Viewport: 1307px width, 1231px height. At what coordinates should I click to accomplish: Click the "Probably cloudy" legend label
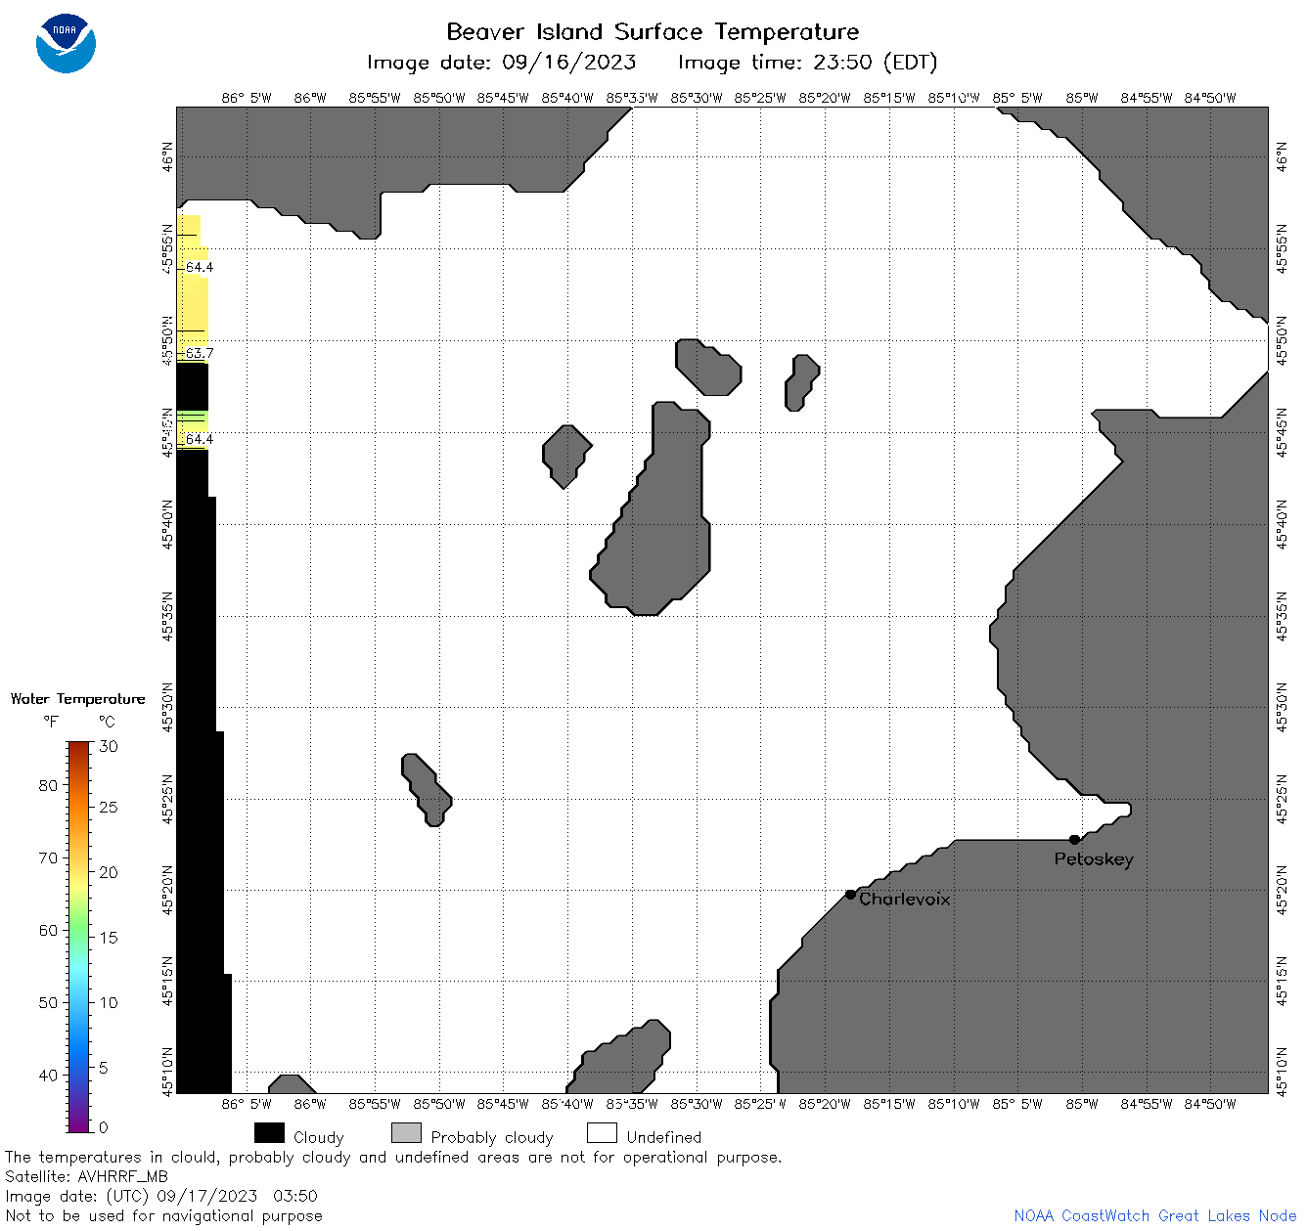click(x=492, y=1137)
